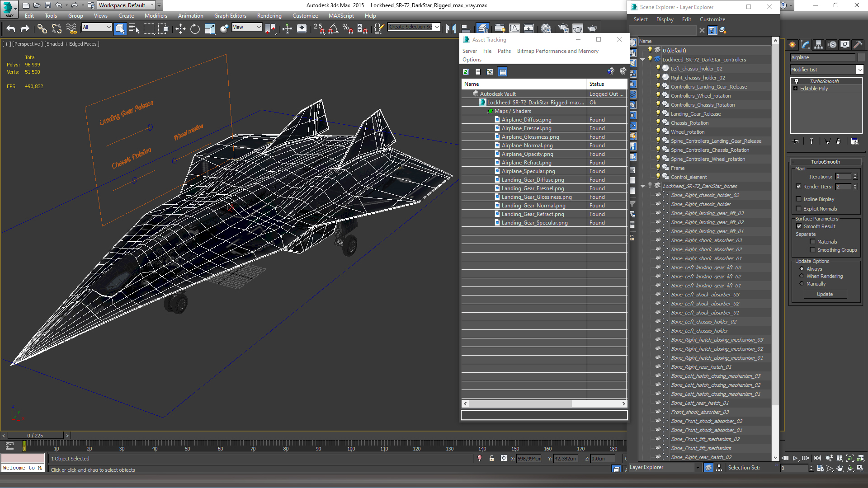
Task: Open Bitmap Performance and Memory menu
Action: point(557,51)
